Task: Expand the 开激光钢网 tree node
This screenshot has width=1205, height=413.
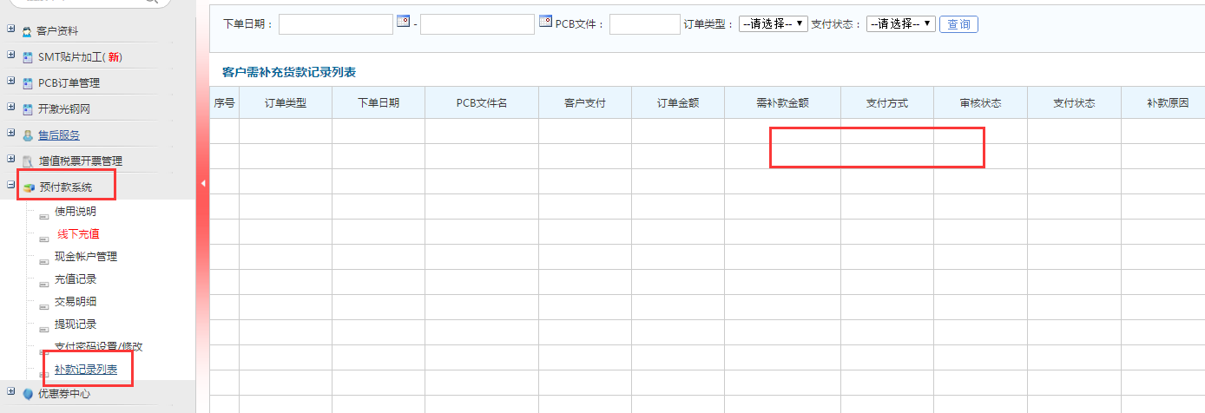Action: point(10,108)
